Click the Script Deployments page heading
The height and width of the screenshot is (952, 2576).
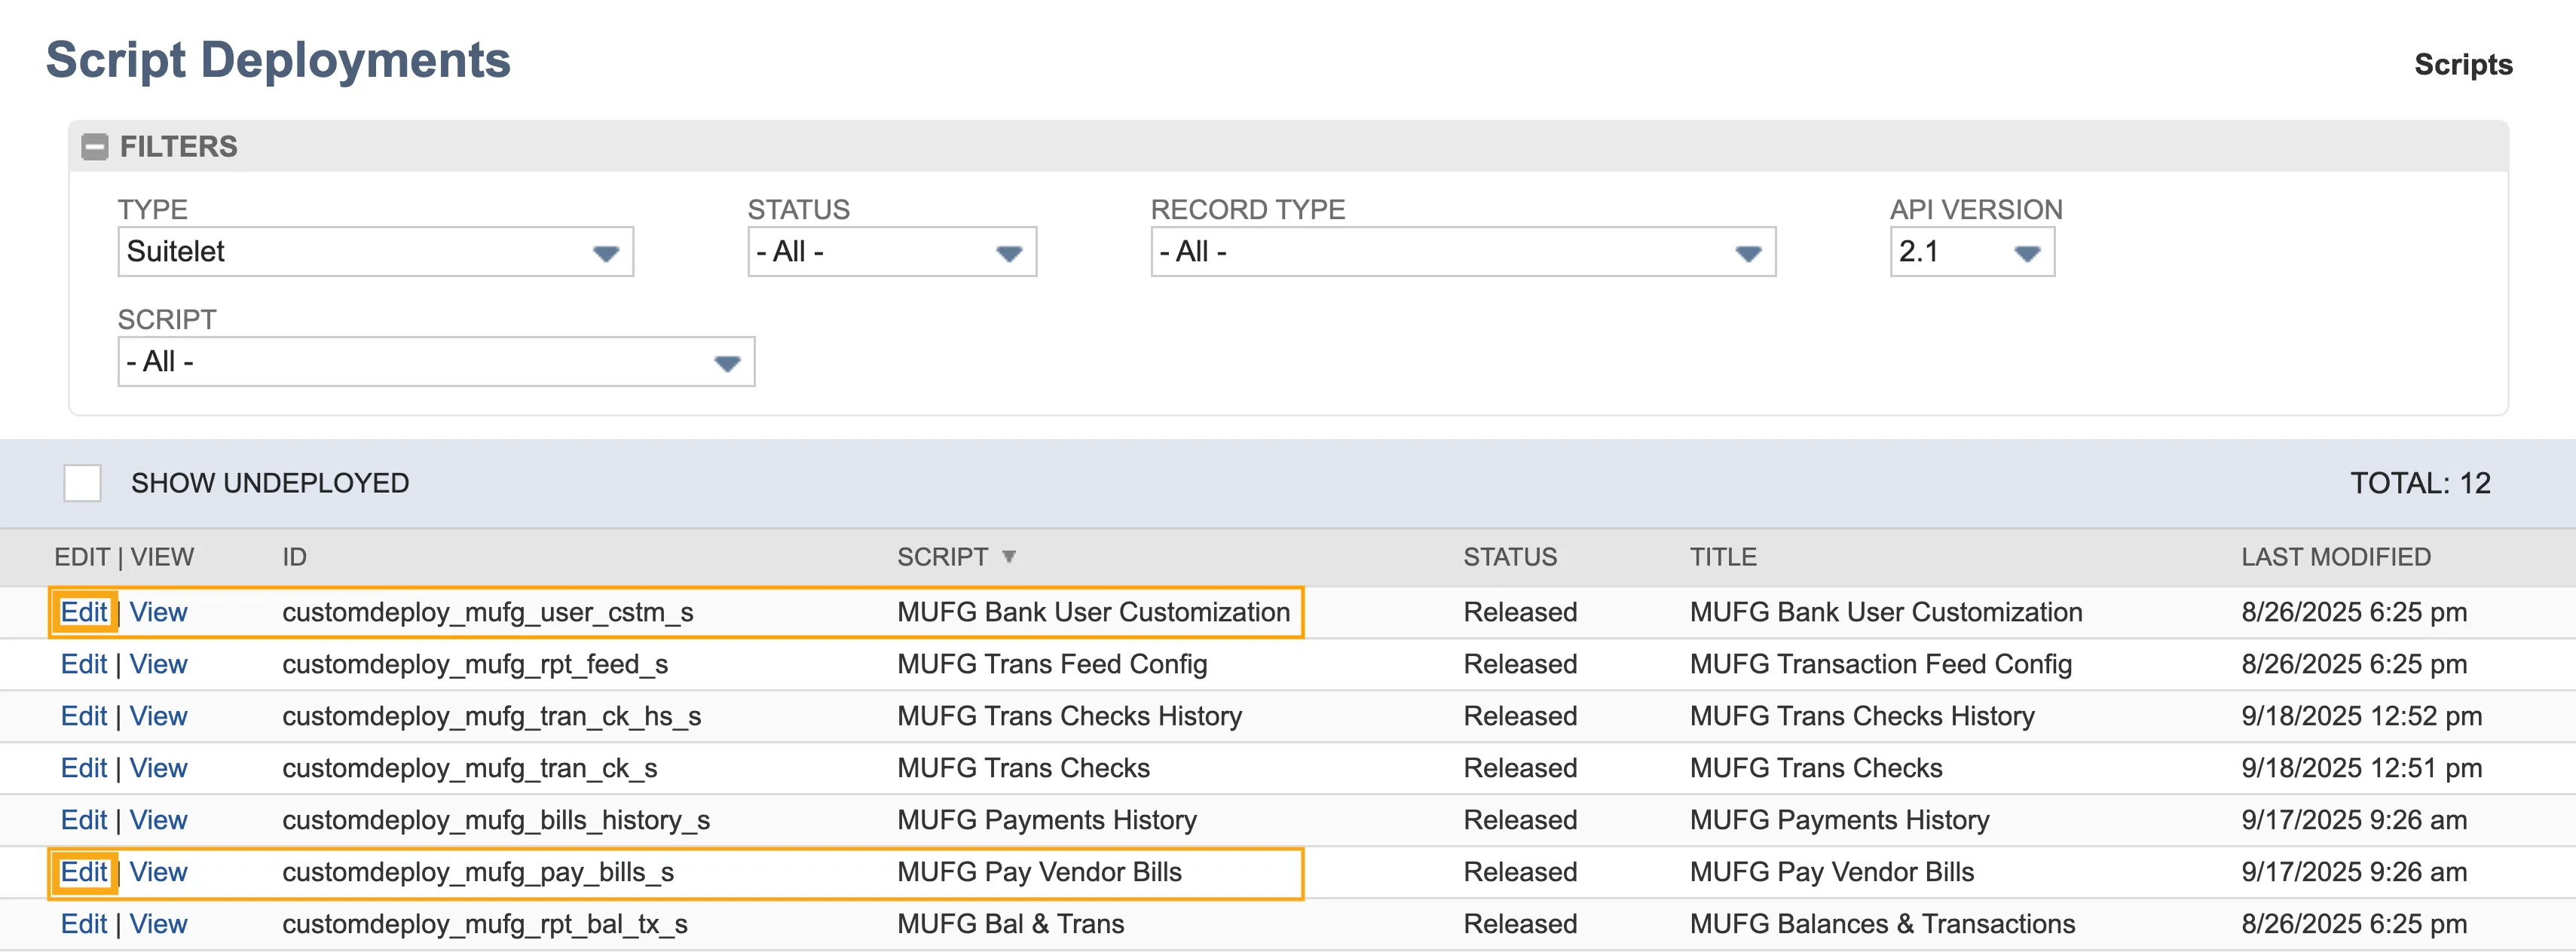coord(278,60)
